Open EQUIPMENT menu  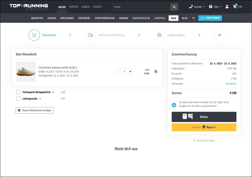84,18
